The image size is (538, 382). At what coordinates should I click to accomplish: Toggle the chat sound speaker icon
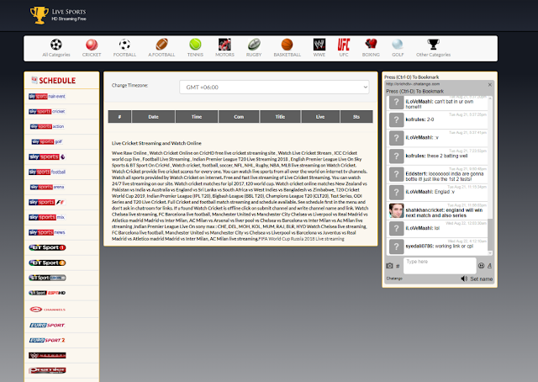(x=464, y=279)
